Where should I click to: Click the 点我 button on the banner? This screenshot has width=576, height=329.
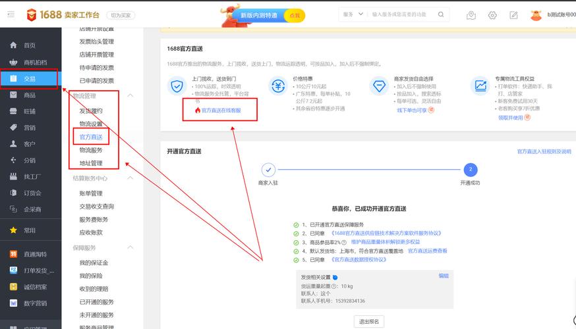point(294,15)
